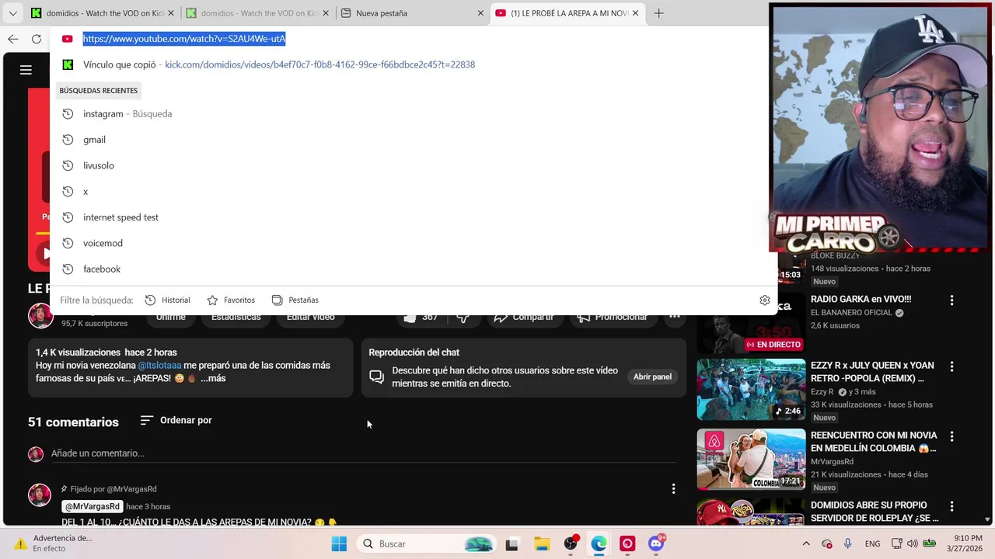Viewport: 995px width, 559px height.
Task: Open Microsoft Edge from the taskbar
Action: click(x=599, y=543)
